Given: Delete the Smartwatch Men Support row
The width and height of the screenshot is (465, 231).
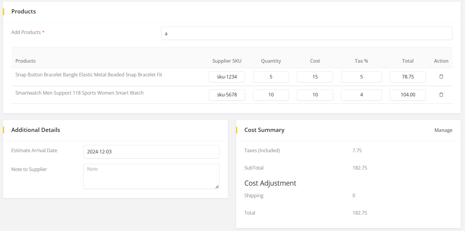Looking at the screenshot, I should point(441,95).
